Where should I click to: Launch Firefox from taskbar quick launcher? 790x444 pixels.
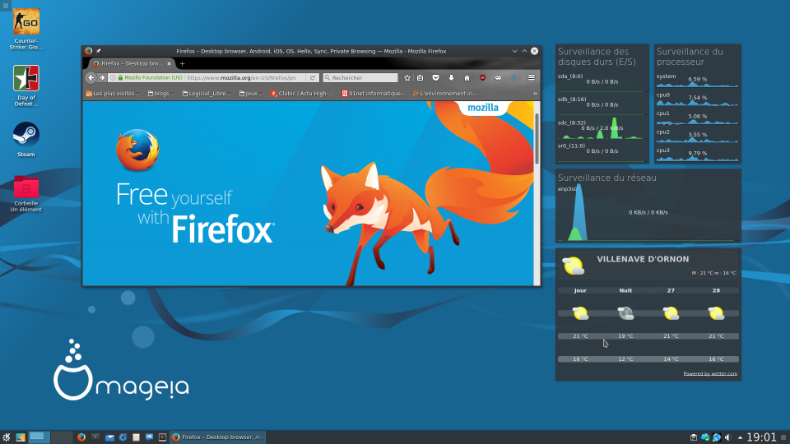[81, 437]
